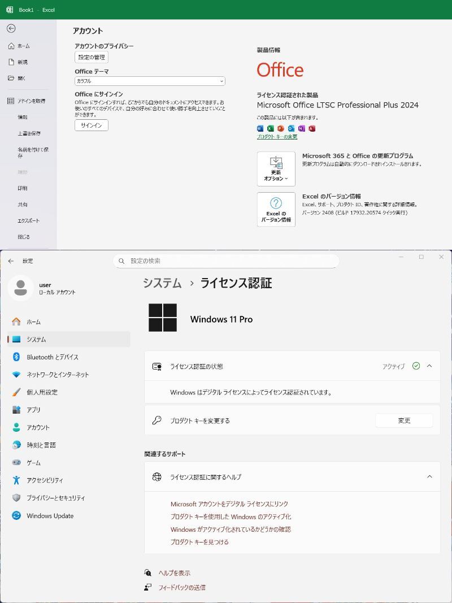Maximize the Settings window
Viewport: 452px width, 603px height.
pos(421,257)
